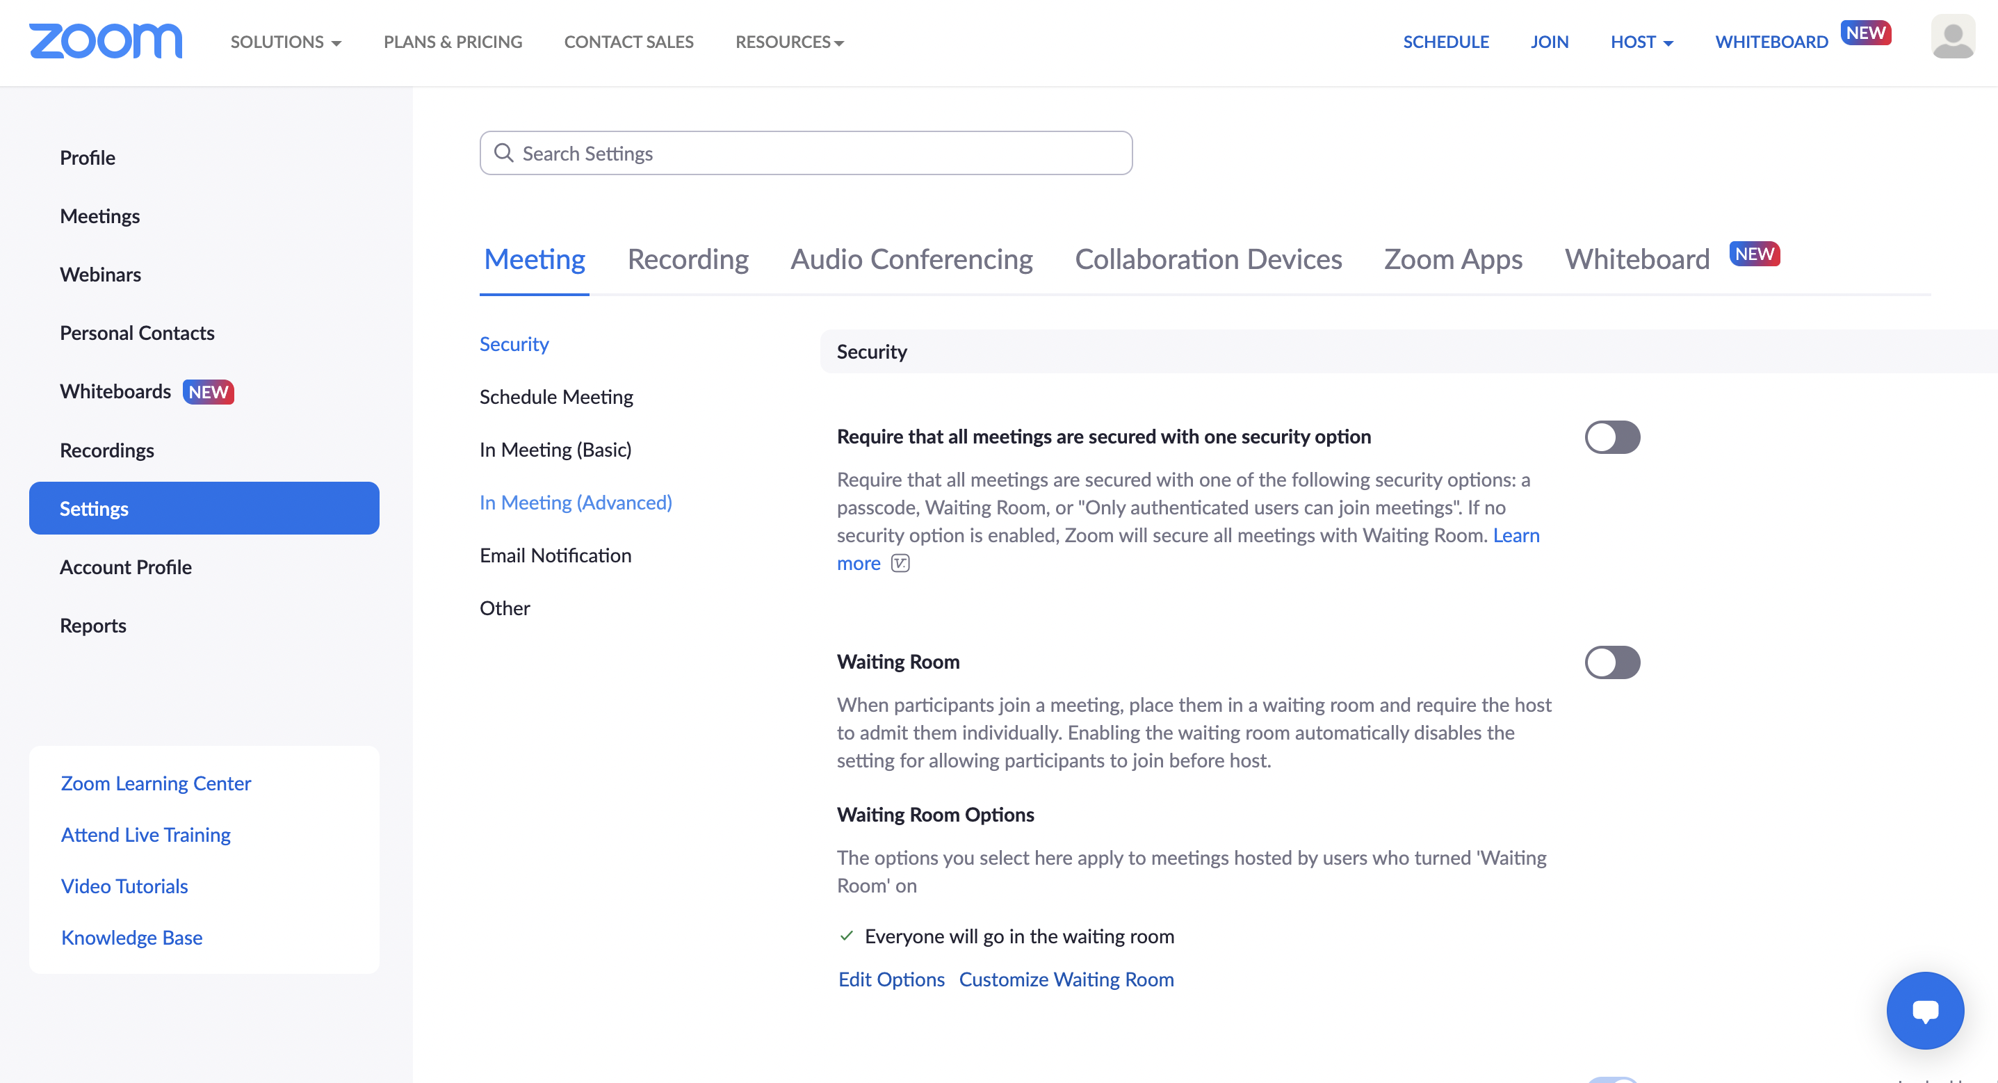This screenshot has height=1083, width=1998.
Task: Go to Recordings in sidebar
Action: pos(107,450)
